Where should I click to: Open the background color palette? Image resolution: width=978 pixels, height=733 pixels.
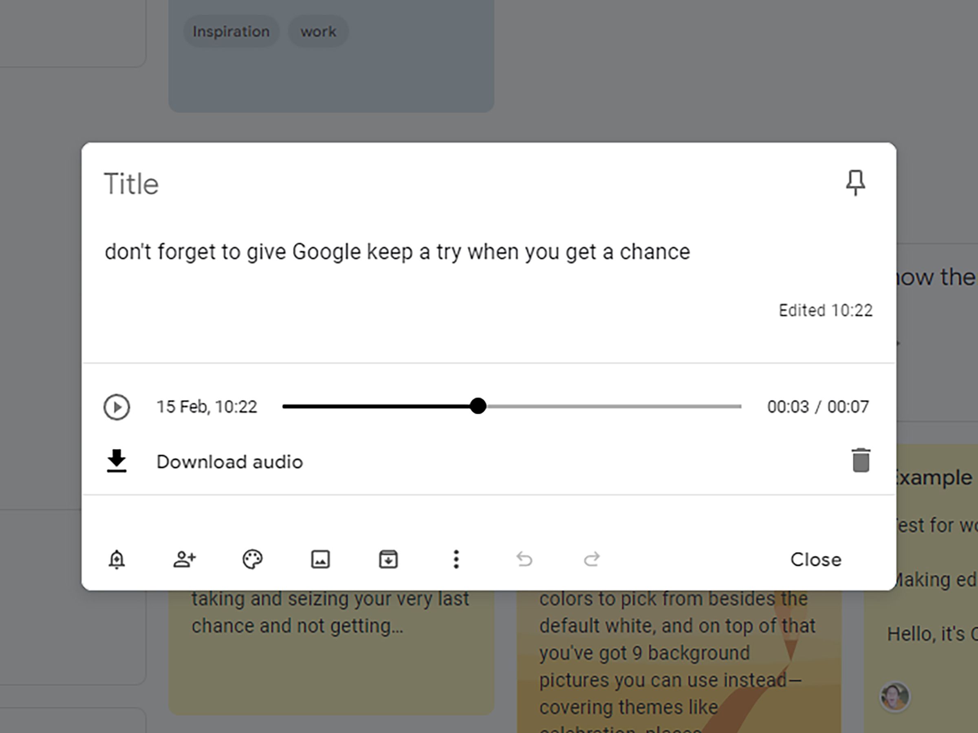[253, 560]
